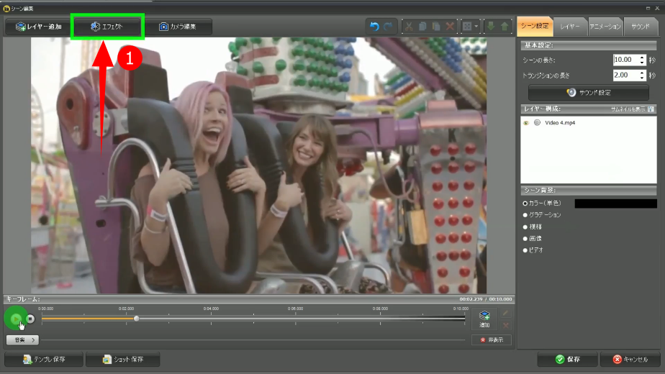Switch to the アニメーション tab

605,25
